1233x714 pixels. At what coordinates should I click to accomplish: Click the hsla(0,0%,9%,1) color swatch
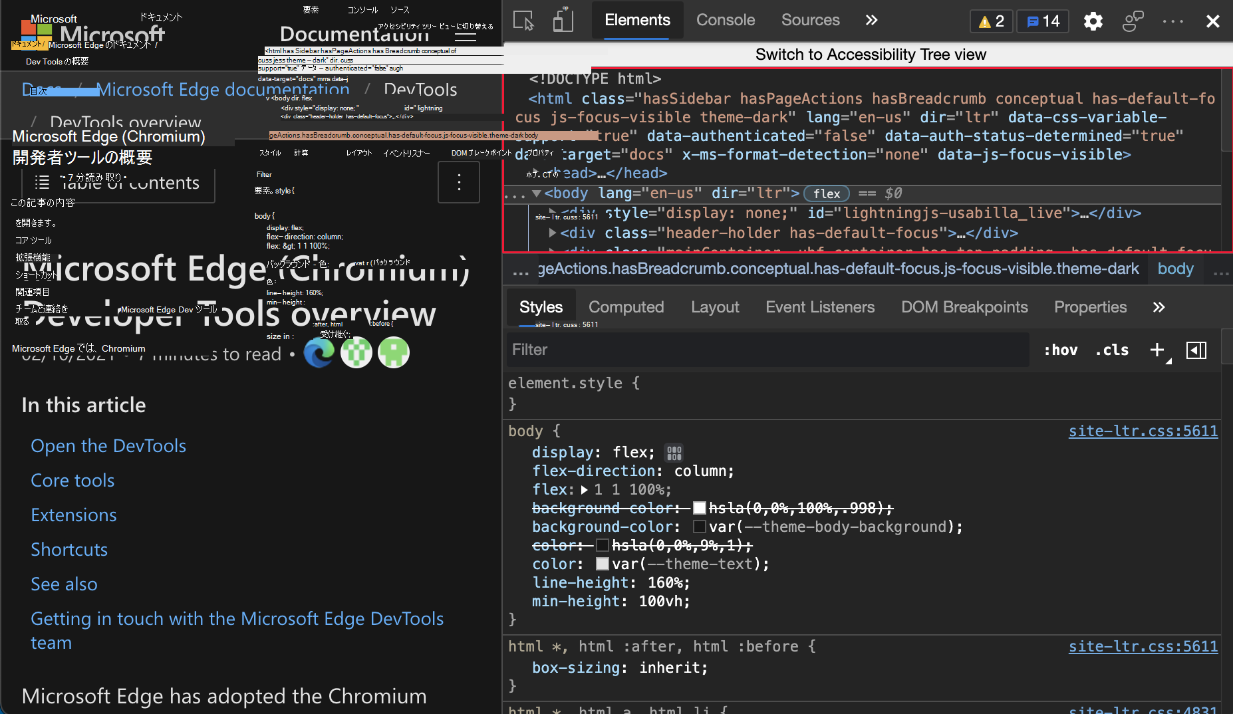[603, 545]
